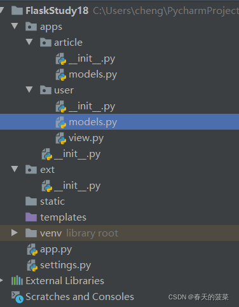Select the apps folder label

[x=51, y=27]
